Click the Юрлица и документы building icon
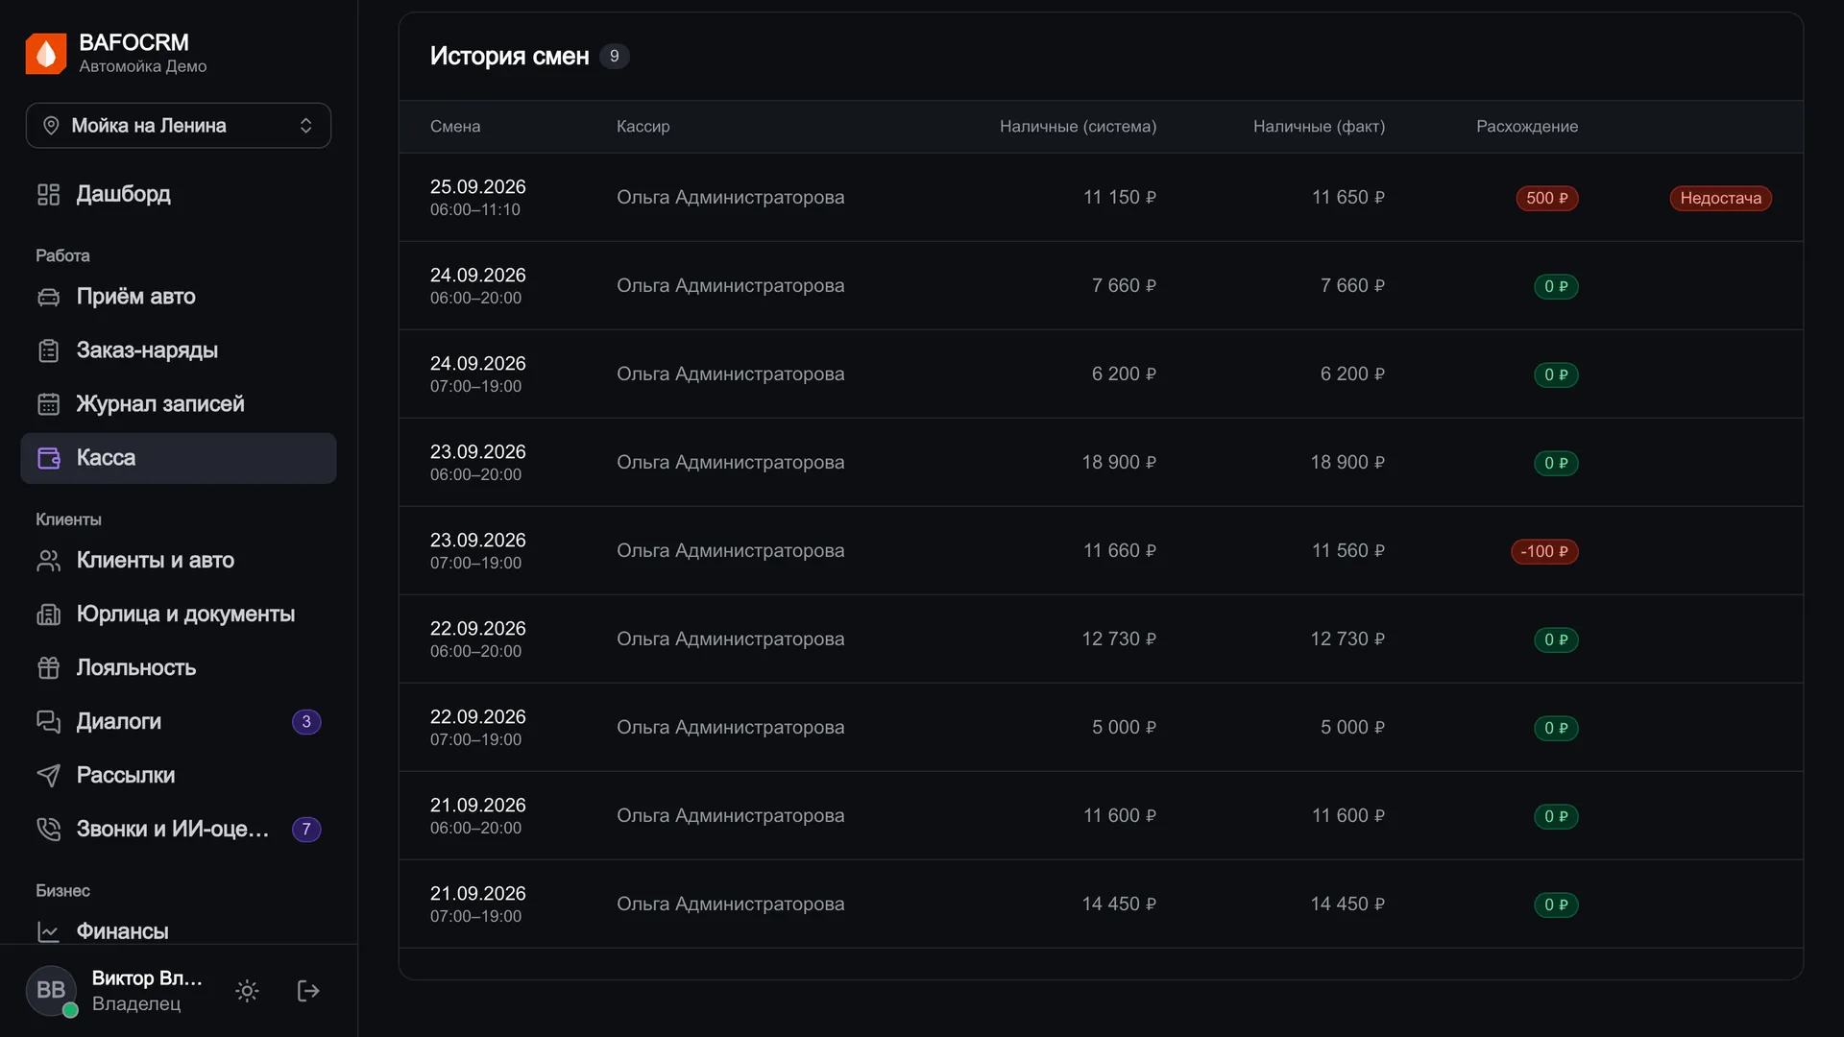The width and height of the screenshot is (1844, 1037). [48, 615]
